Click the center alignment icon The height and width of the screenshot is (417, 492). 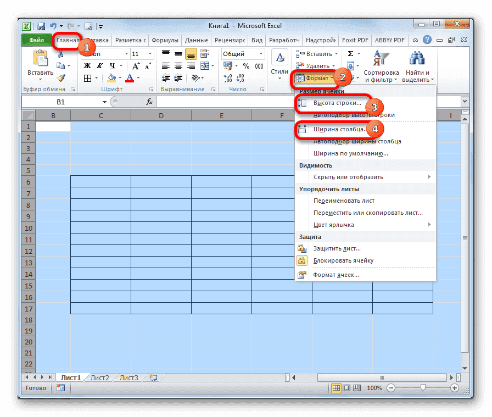tap(177, 64)
